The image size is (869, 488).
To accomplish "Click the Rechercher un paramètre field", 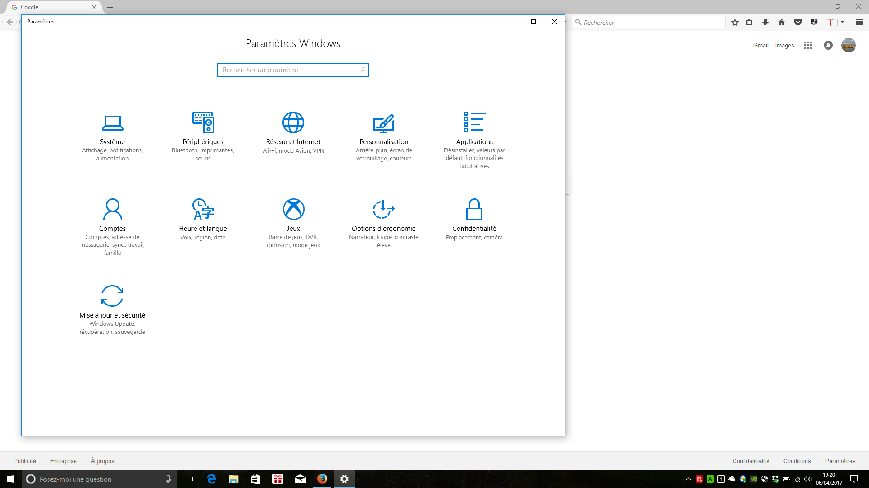I will pos(290,70).
